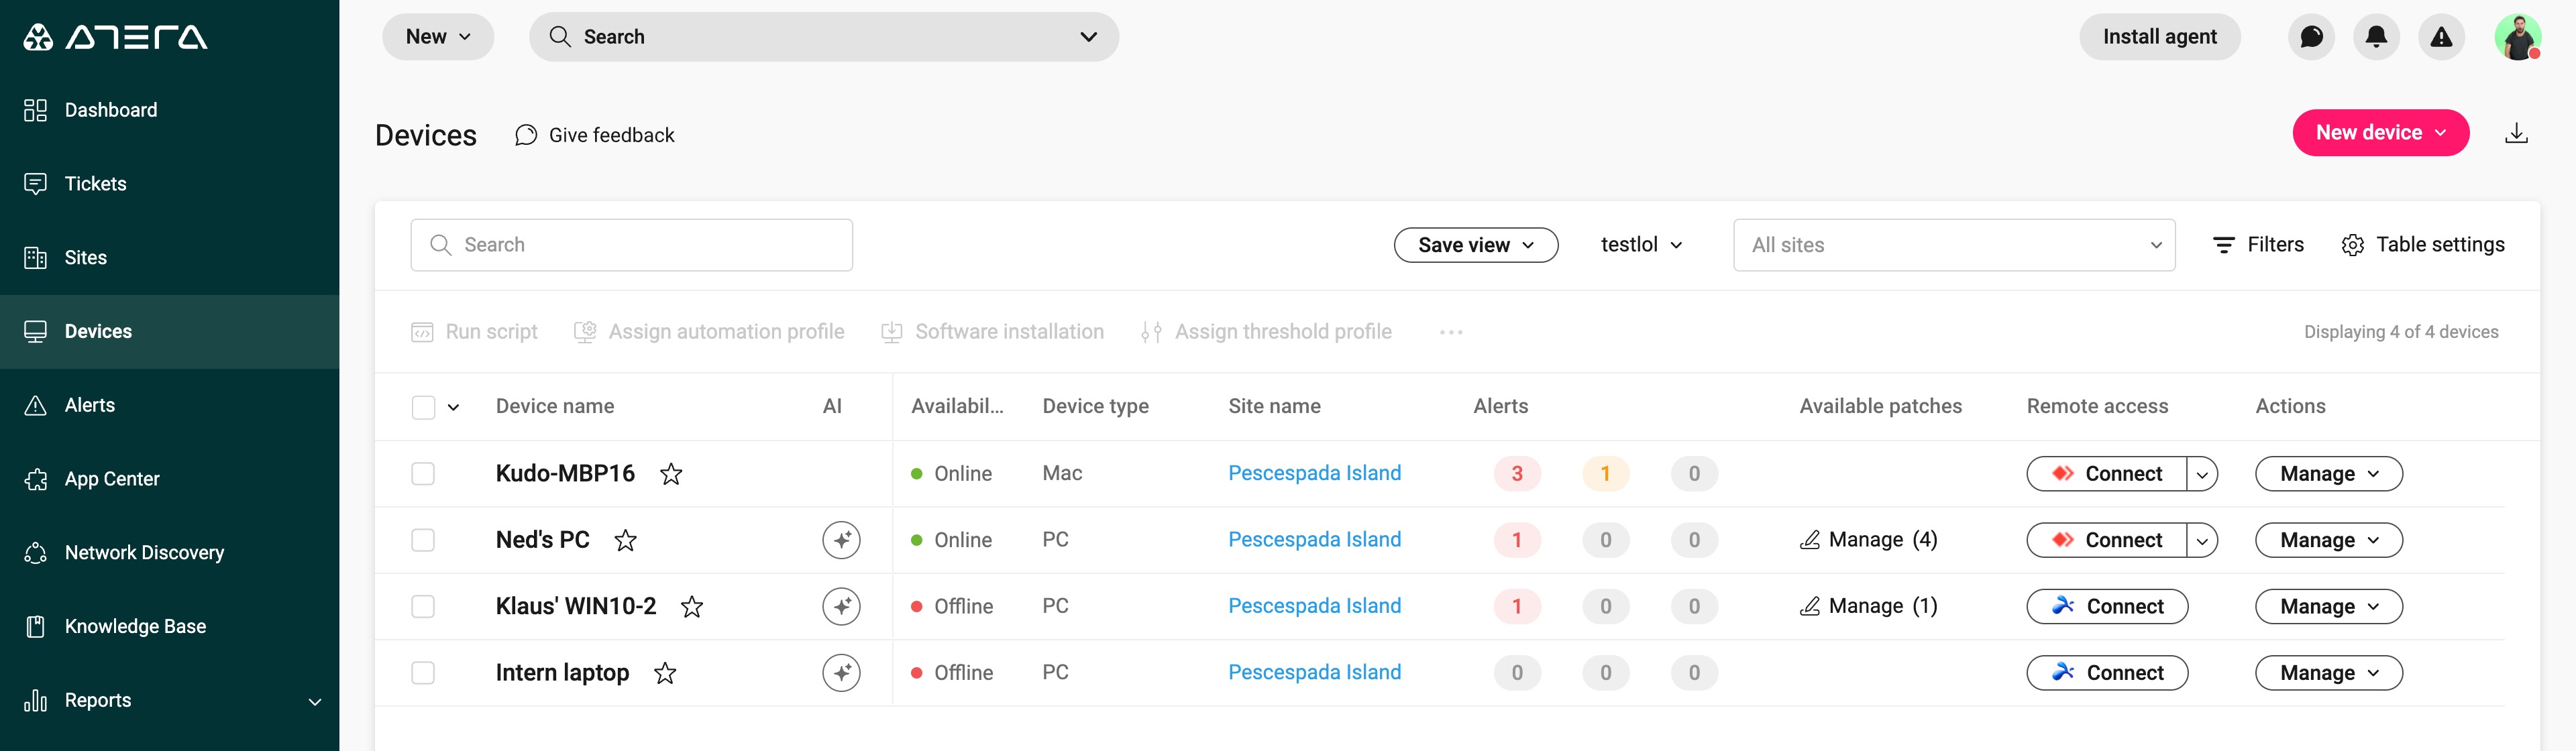The image size is (2576, 751).
Task: Click the export download icon
Action: pyautogui.click(x=2516, y=133)
